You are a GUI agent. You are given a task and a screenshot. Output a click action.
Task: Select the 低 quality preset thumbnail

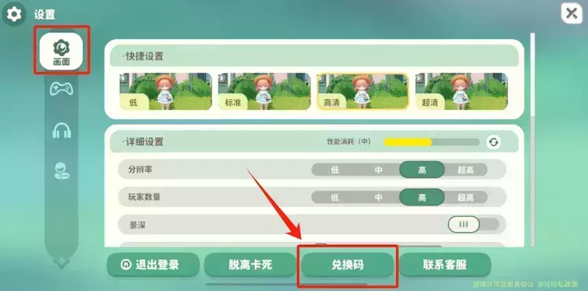pos(165,92)
